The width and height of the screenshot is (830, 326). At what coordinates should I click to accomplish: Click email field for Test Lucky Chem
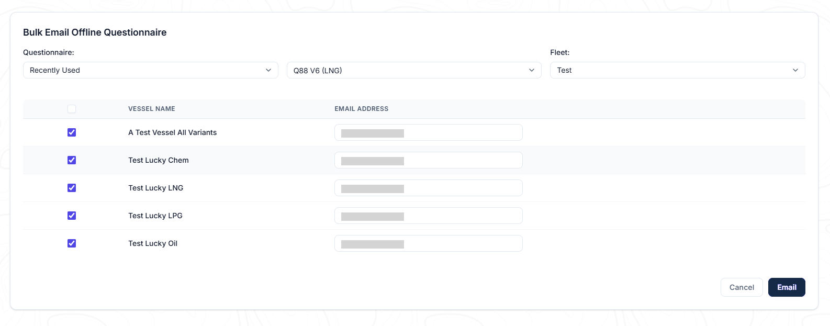[x=429, y=160]
